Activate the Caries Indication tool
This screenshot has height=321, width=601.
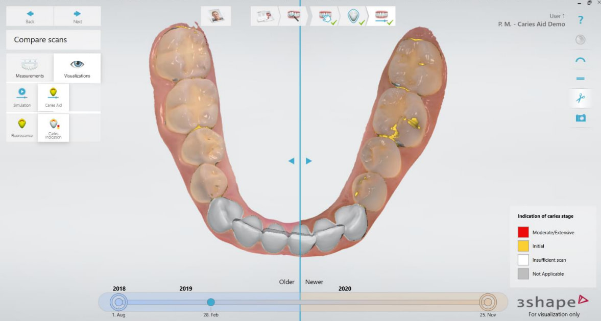[x=53, y=128]
